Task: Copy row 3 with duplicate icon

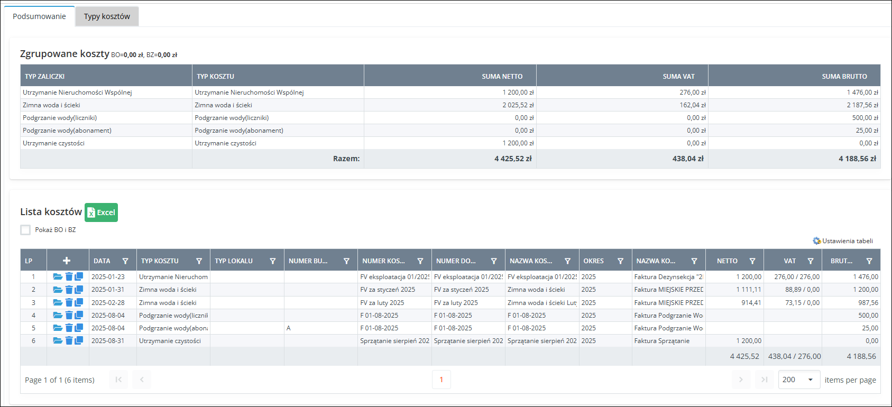Action: pos(79,302)
